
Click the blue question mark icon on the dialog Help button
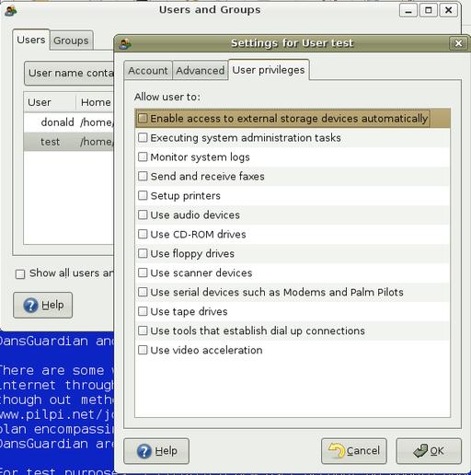[x=144, y=451]
